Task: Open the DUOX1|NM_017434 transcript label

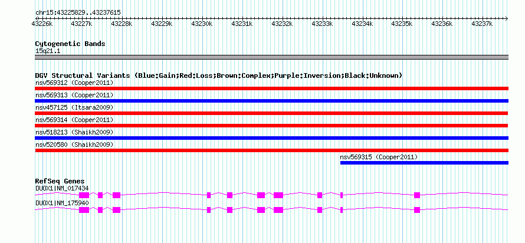Action: (62, 188)
